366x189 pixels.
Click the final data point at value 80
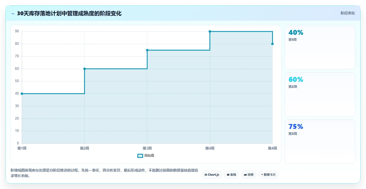coord(272,44)
